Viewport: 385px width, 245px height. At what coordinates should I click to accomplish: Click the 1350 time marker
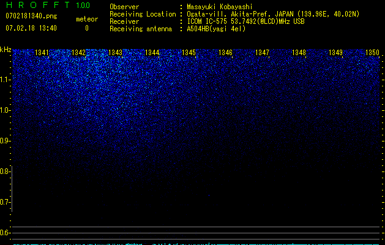click(373, 52)
